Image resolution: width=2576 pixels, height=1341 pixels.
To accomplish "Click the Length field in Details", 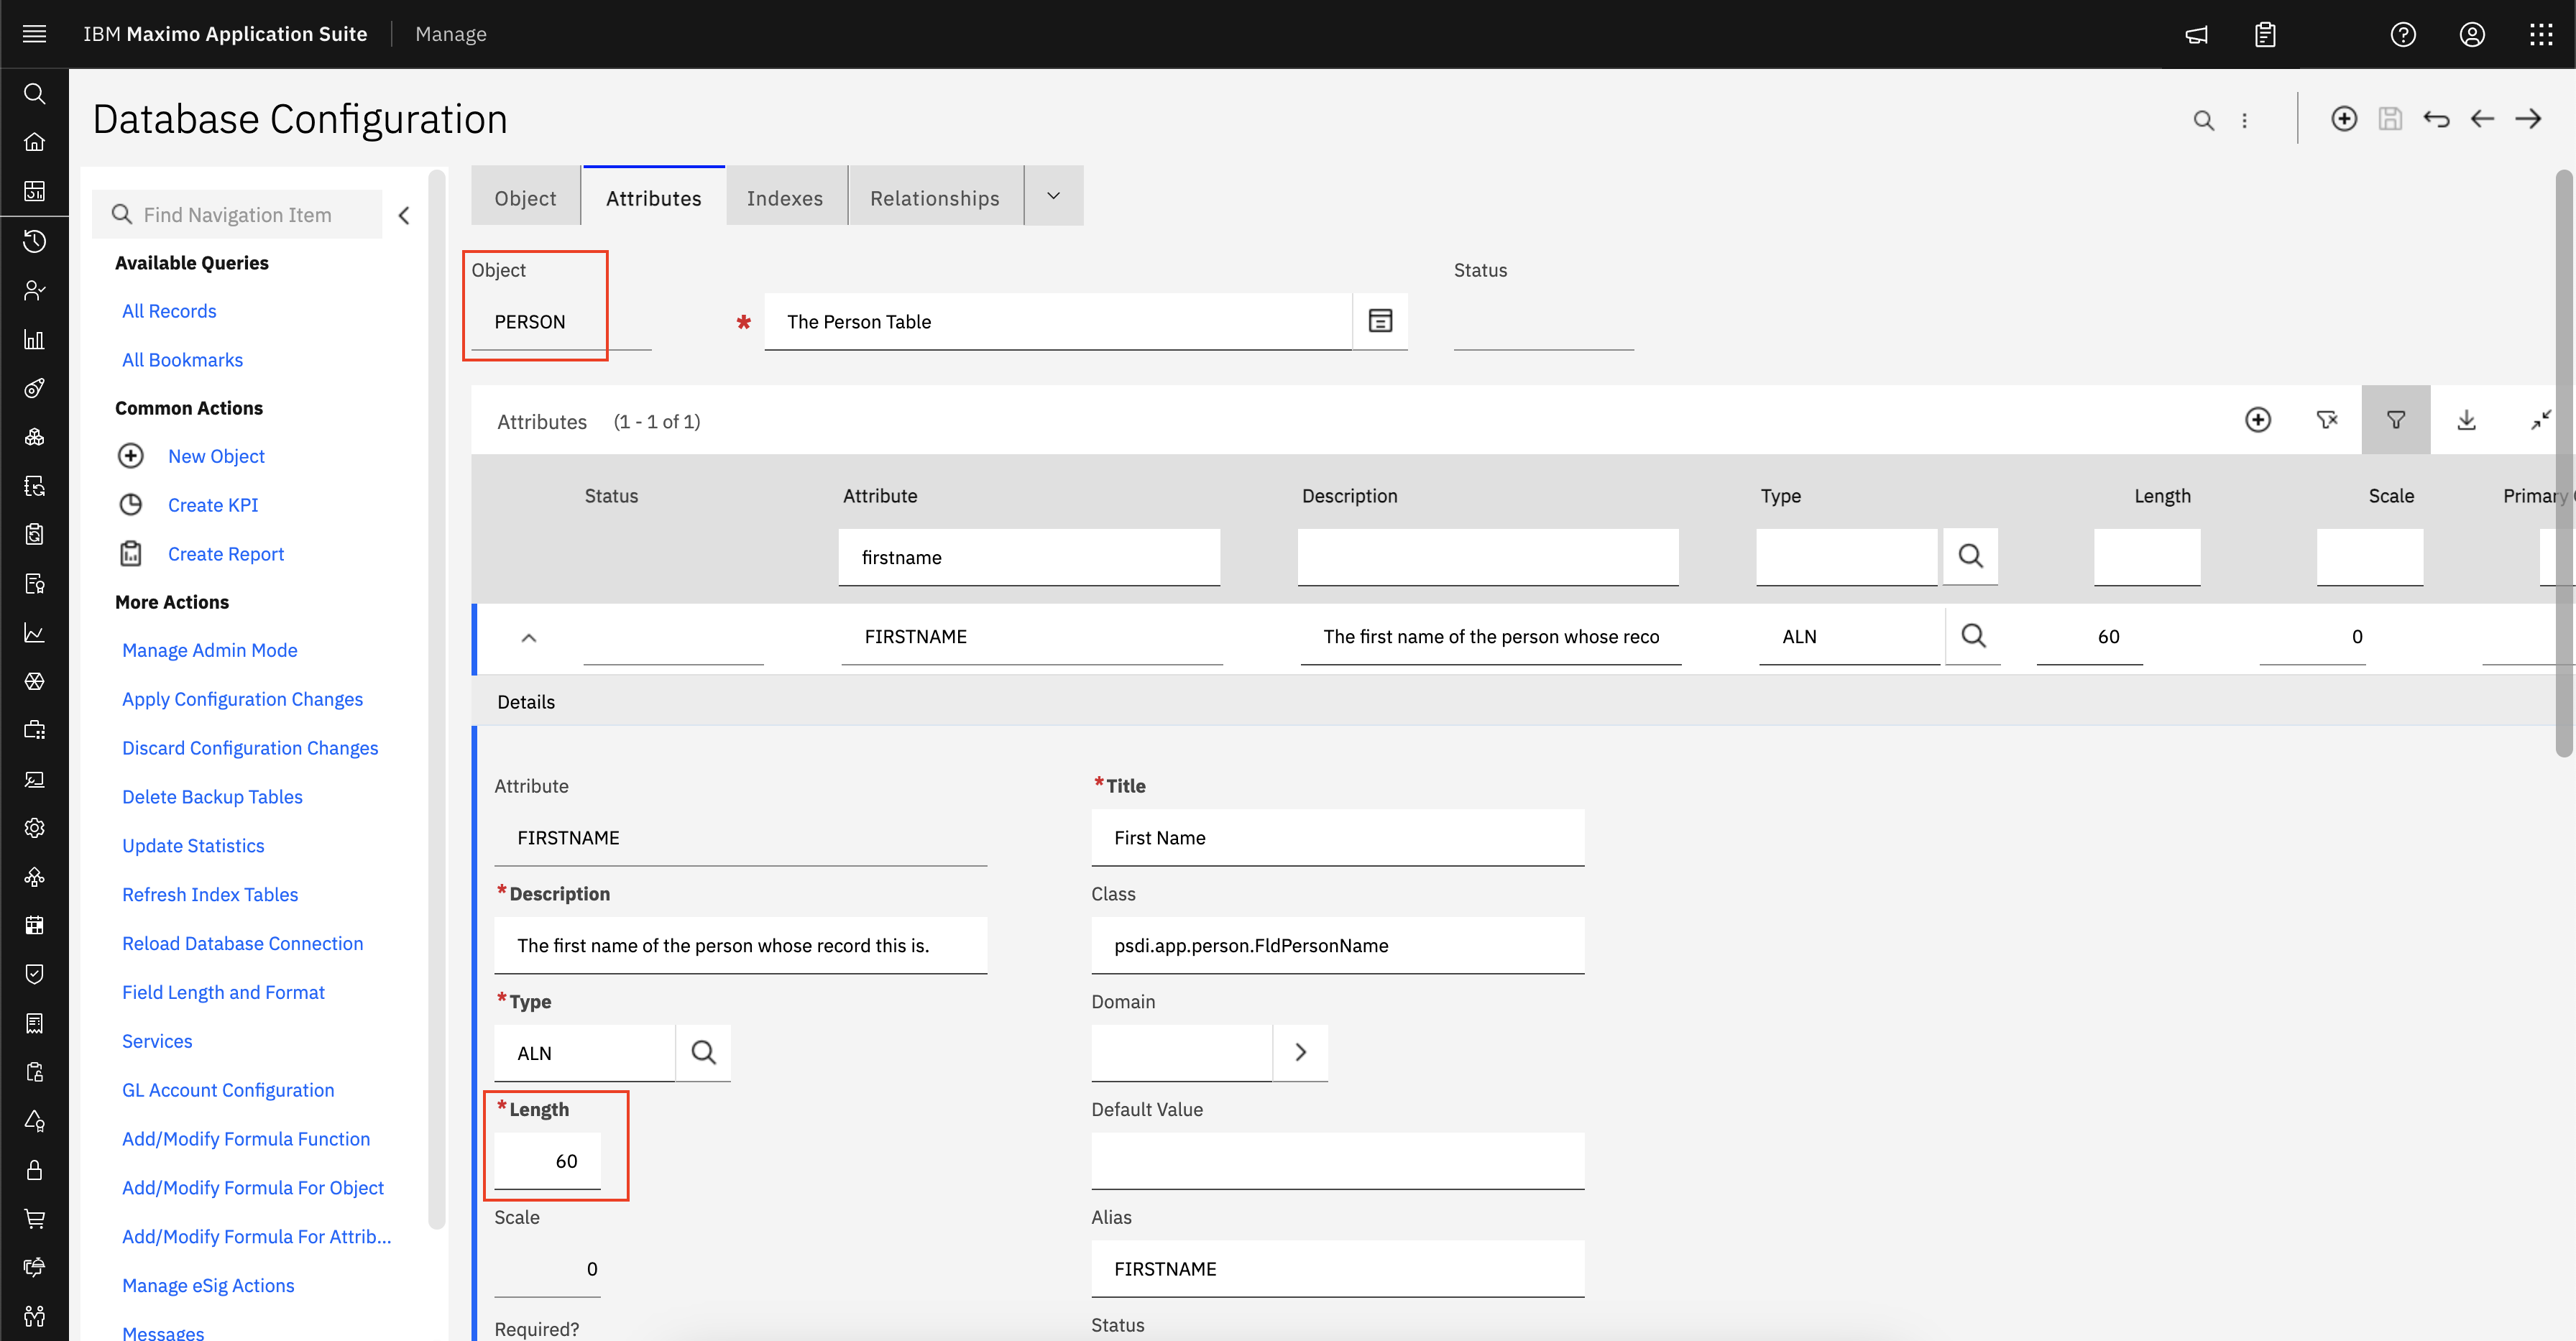I will click(547, 1161).
